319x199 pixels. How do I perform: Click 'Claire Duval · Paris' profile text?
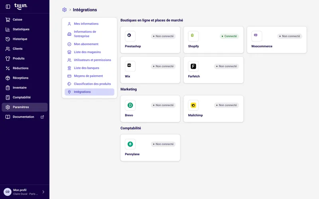click(26, 194)
